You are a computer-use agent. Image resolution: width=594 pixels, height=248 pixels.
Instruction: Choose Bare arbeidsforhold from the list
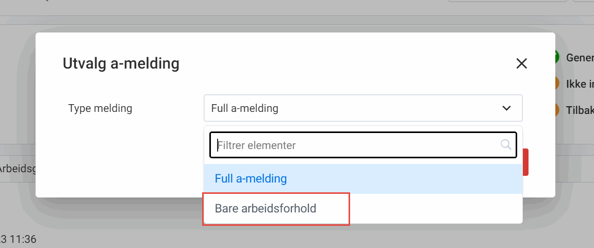tap(266, 209)
